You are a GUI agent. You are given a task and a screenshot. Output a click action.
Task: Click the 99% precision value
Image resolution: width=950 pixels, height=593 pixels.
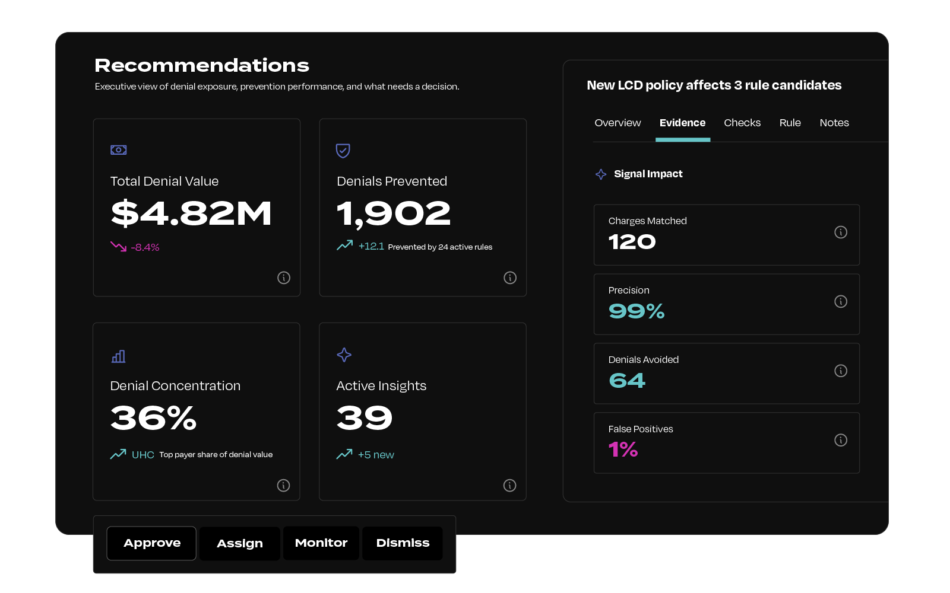pyautogui.click(x=636, y=311)
